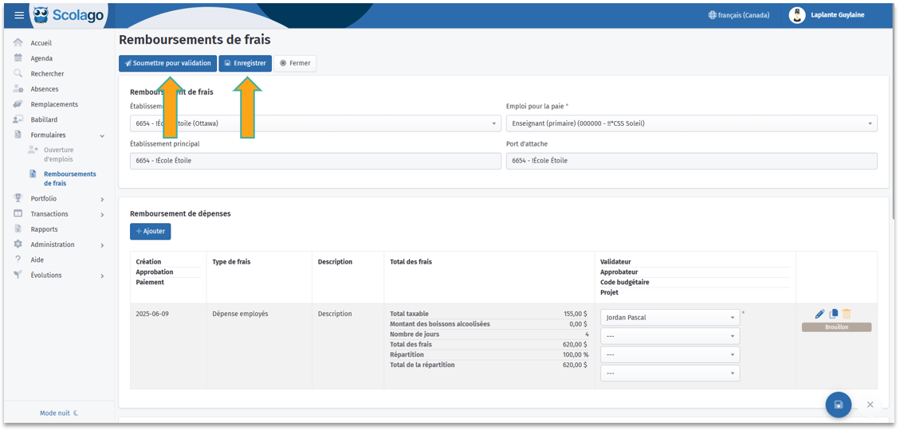This screenshot has height=430, width=900.
Task: Click the globe language icon
Action: pos(713,15)
